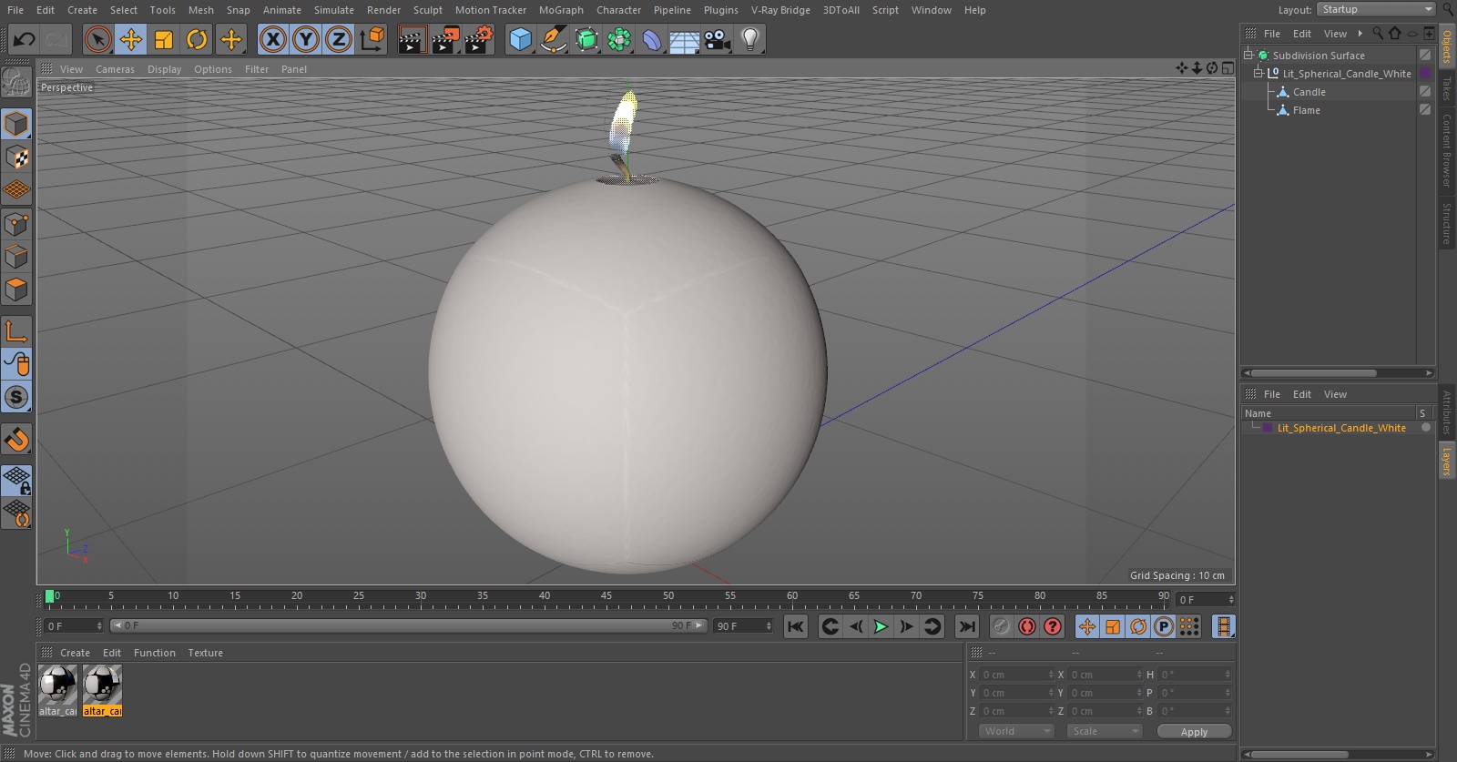Open the V-Ray Bridge menu
Image resolution: width=1457 pixels, height=762 pixels.
point(780,10)
